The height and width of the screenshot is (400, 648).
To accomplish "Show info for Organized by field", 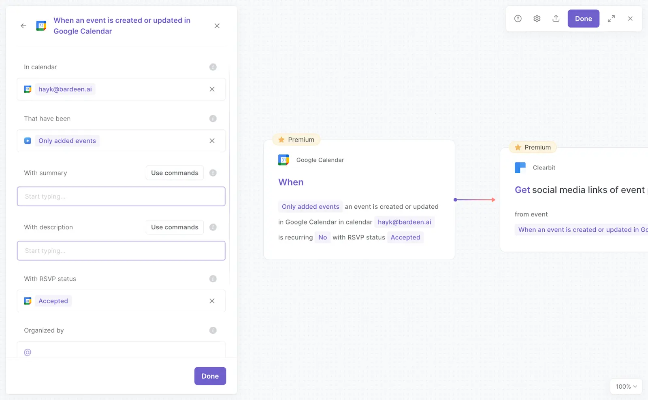I will coord(213,330).
